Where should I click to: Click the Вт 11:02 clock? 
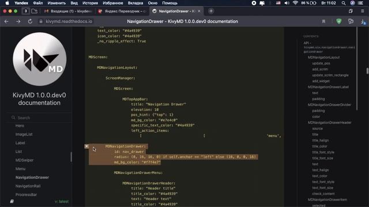[x=329, y=3]
